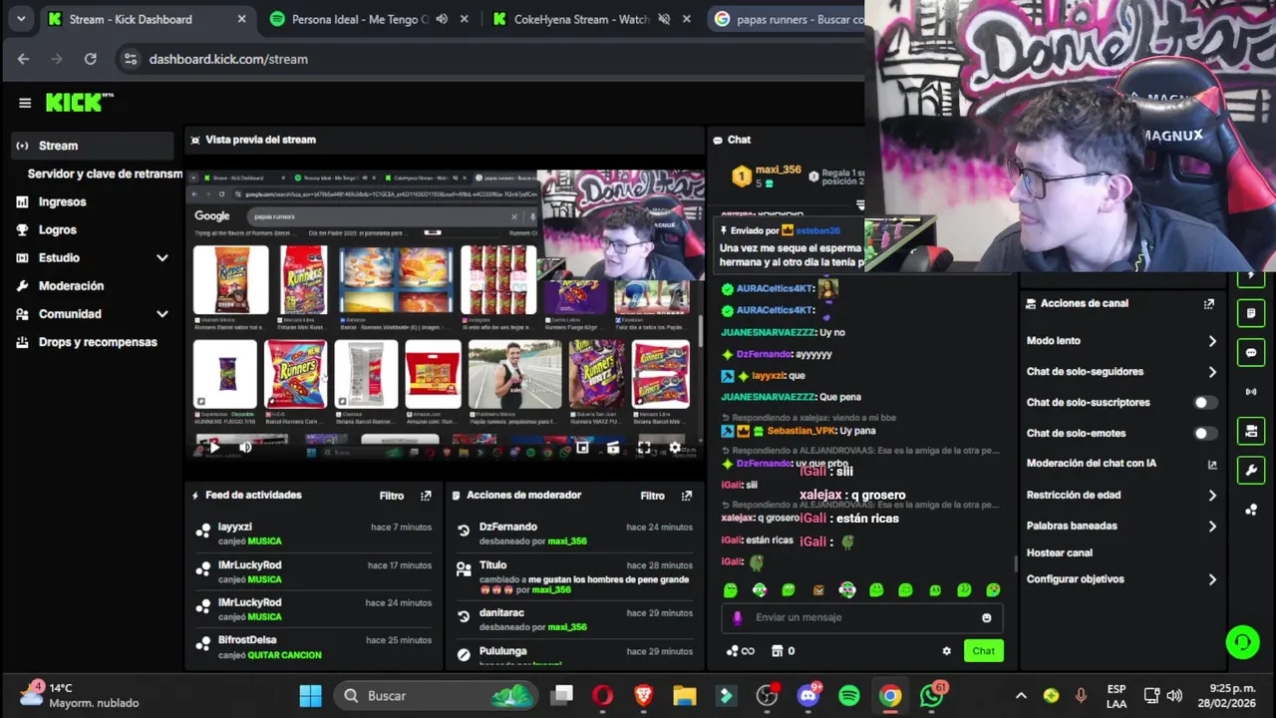The image size is (1276, 718).
Task: Click the microphone icon in message field
Action: click(x=738, y=617)
